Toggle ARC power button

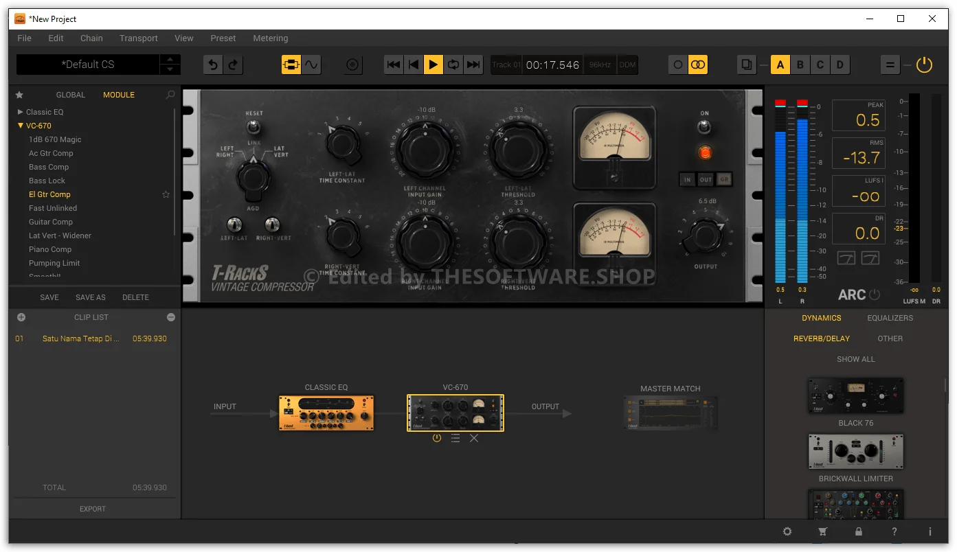[x=875, y=295]
